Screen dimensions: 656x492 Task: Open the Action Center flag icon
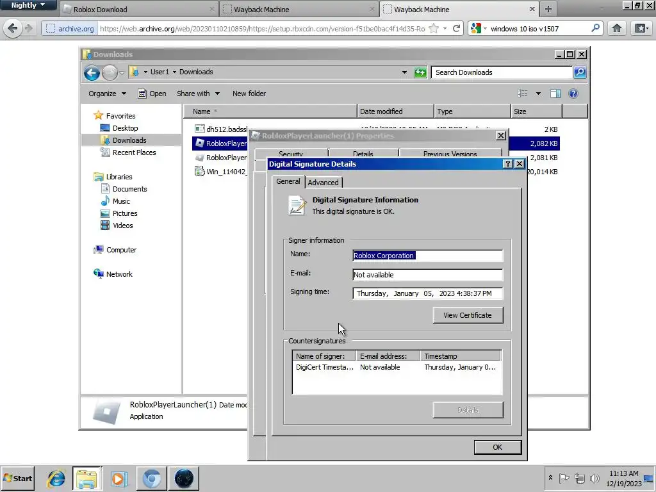[564, 478]
